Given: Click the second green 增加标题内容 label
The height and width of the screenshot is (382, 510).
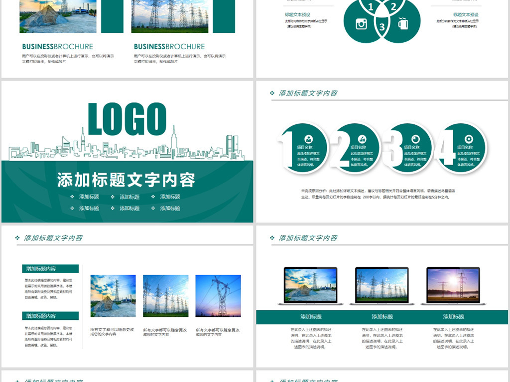Looking at the screenshot, I should click(x=50, y=316).
